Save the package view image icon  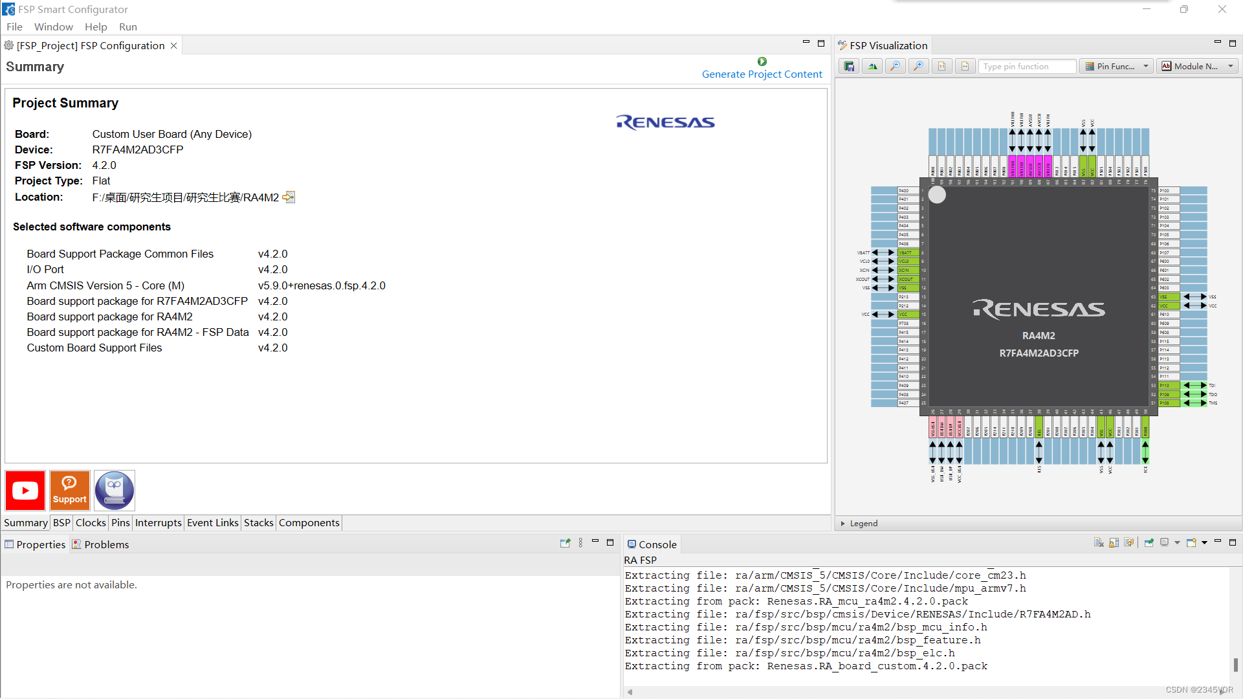(x=849, y=66)
